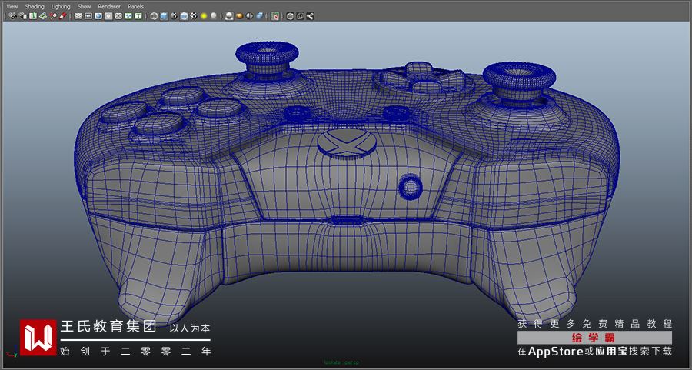Click X-Ray Active Components icon
The width and height of the screenshot is (692, 370).
pyautogui.click(x=300, y=16)
